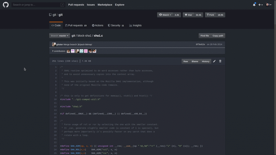Switch to the Code tab
This screenshot has height=155, width=276.
56,25
